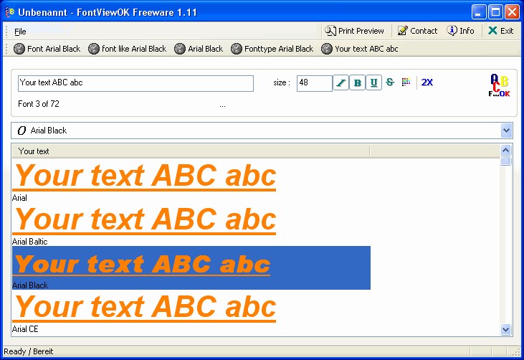The width and height of the screenshot is (524, 360).
Task: Open the File menu
Action: [20, 32]
